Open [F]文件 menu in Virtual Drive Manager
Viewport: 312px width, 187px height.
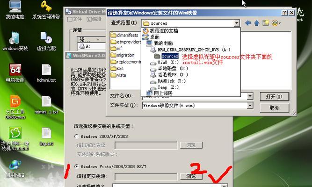74,19
